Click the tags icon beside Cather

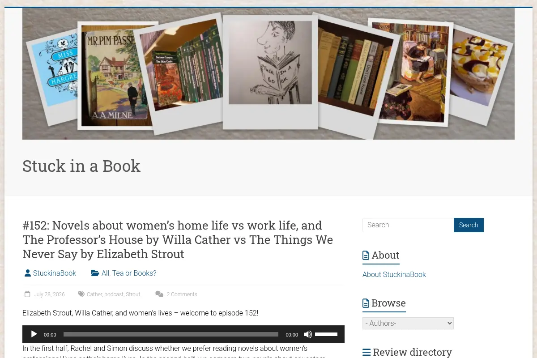(x=81, y=294)
